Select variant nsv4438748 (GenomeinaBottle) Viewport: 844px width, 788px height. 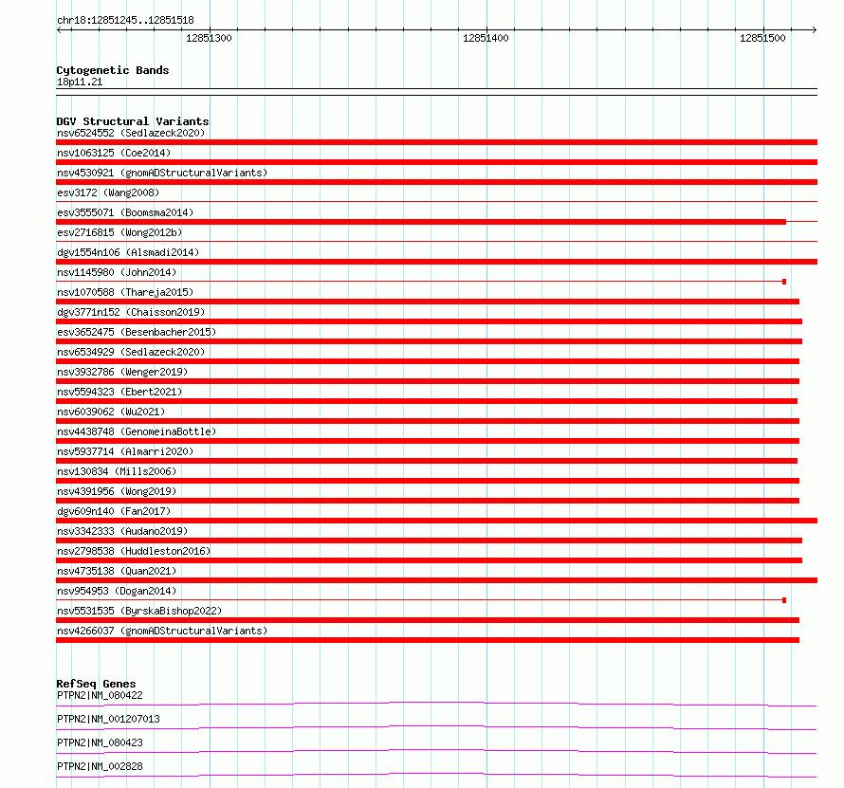click(x=137, y=431)
